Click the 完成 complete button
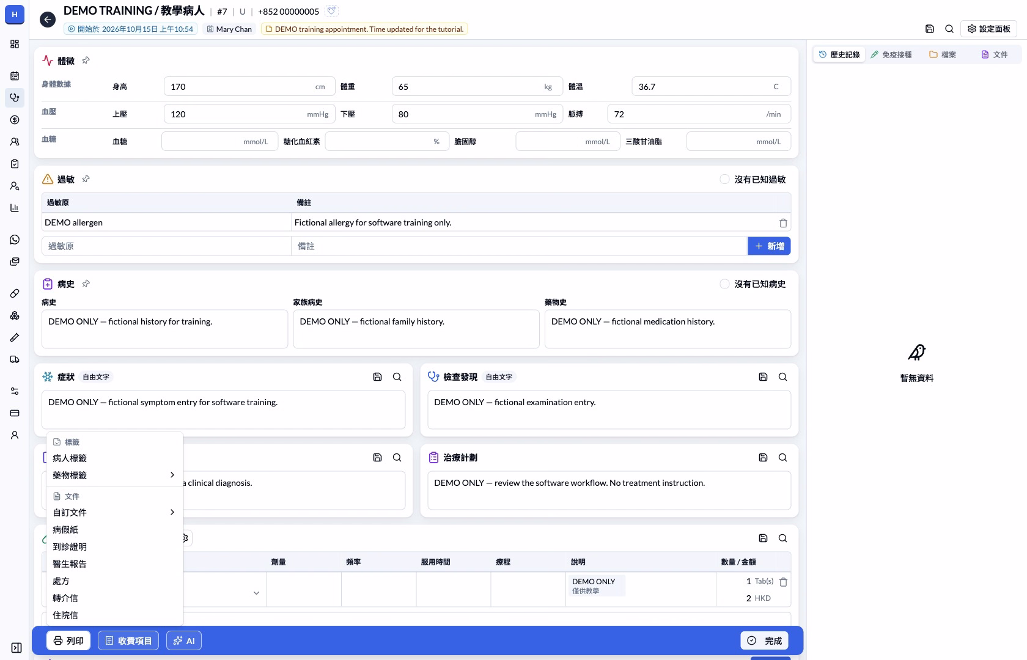Viewport: 1027px width, 660px height. point(764,640)
